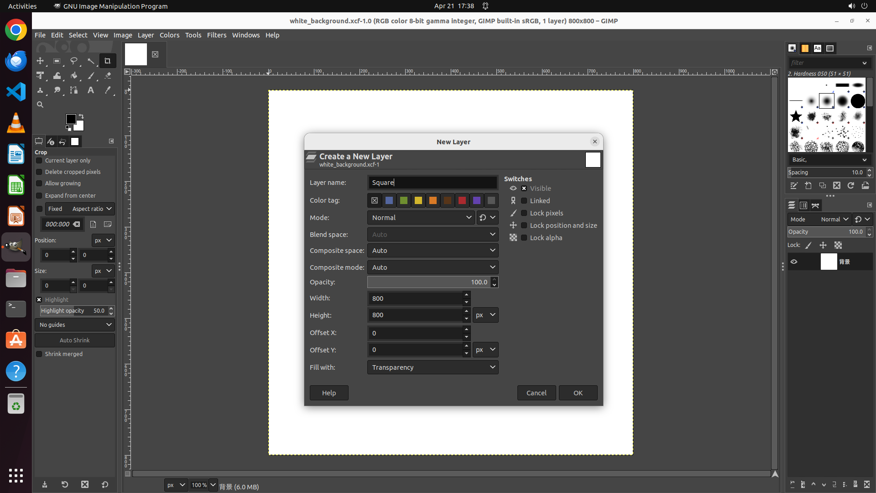Viewport: 876px width, 493px height.
Task: Check the Allow growing option
Action: (39, 184)
